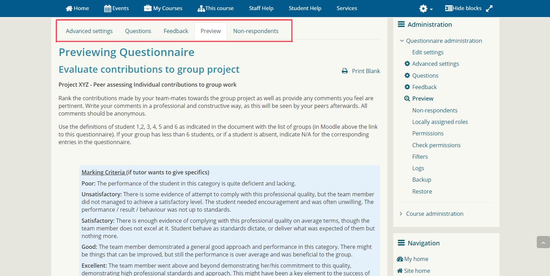Click the Print Blank link

pos(366,71)
